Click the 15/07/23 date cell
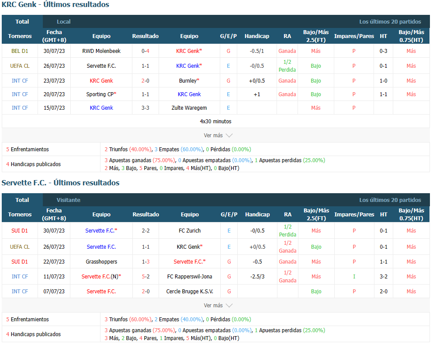The image size is (433, 344). tap(54, 108)
